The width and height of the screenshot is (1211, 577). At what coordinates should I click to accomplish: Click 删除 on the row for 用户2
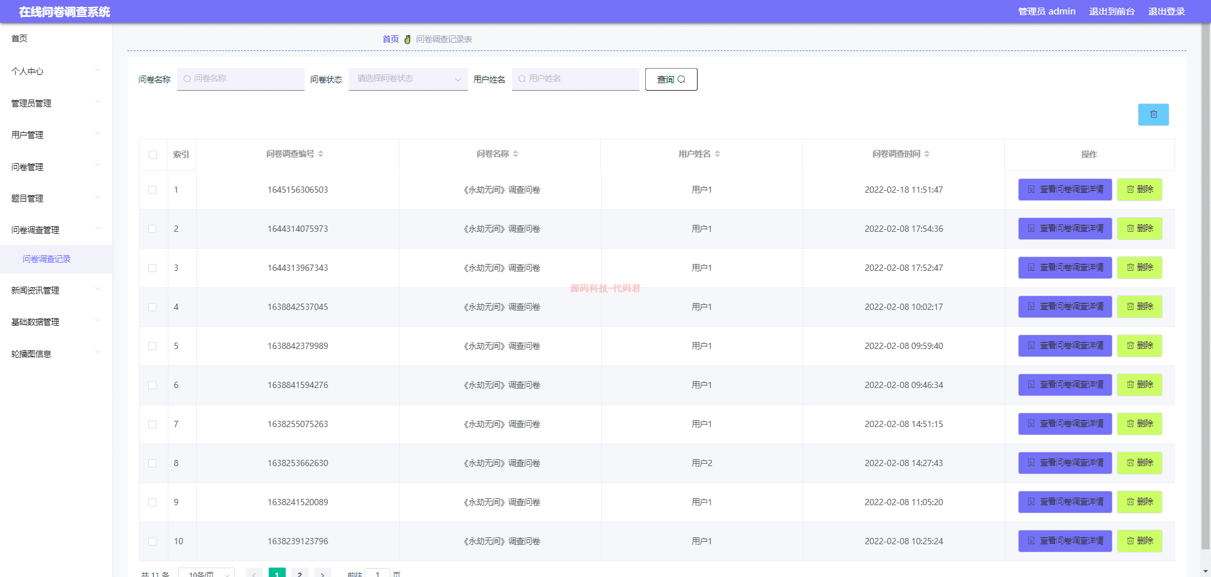tap(1139, 463)
